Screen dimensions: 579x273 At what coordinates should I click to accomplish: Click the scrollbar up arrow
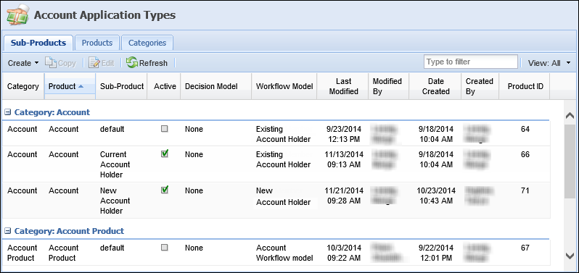(x=570, y=116)
